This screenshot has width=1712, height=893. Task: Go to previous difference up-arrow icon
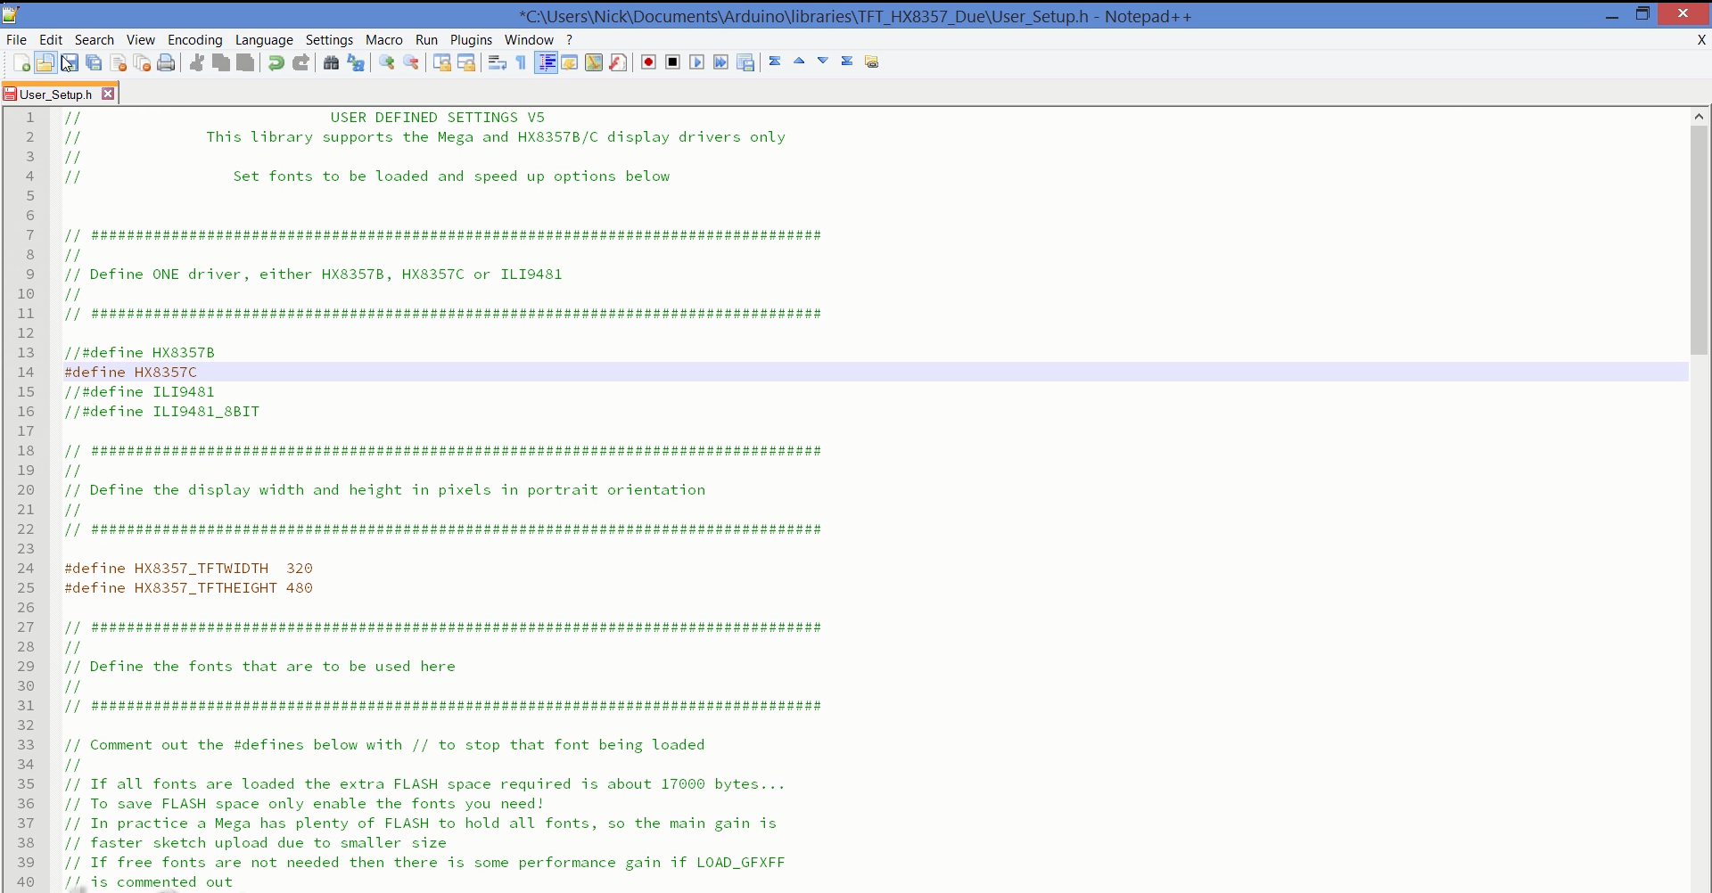tap(799, 61)
